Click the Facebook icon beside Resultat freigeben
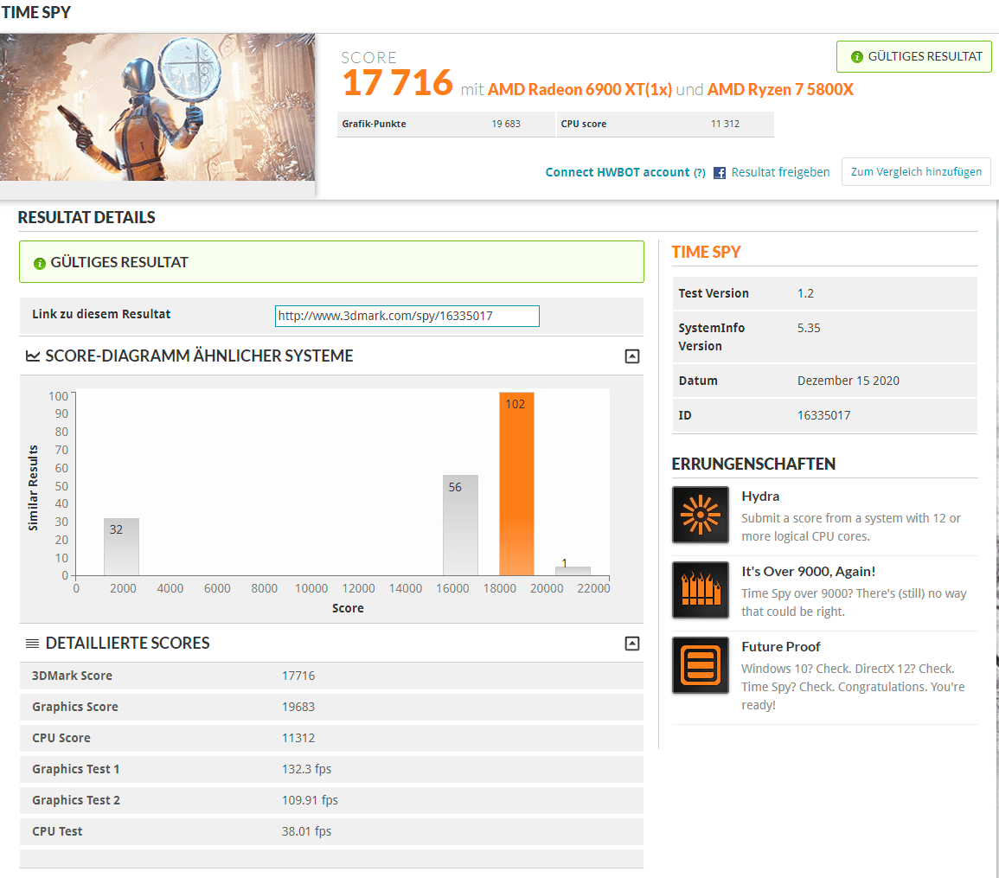 click(720, 173)
